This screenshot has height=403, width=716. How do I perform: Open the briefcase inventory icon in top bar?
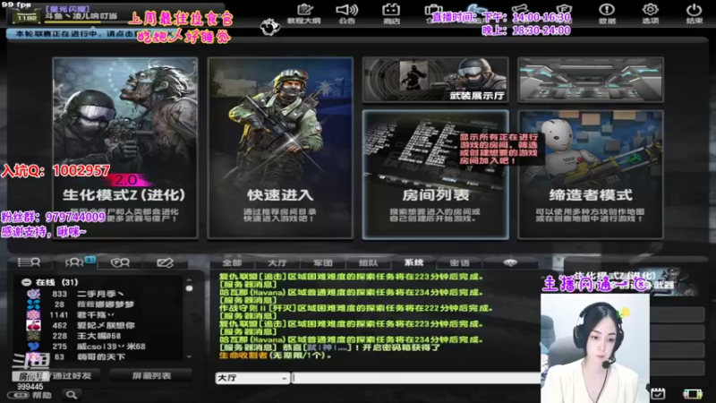433,10
